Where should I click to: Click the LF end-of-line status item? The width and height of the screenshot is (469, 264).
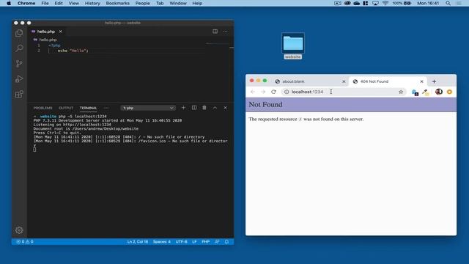(x=194, y=241)
